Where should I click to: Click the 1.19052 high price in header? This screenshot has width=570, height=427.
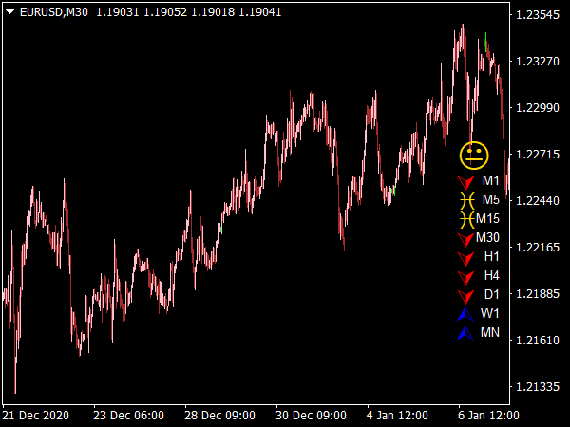(165, 12)
